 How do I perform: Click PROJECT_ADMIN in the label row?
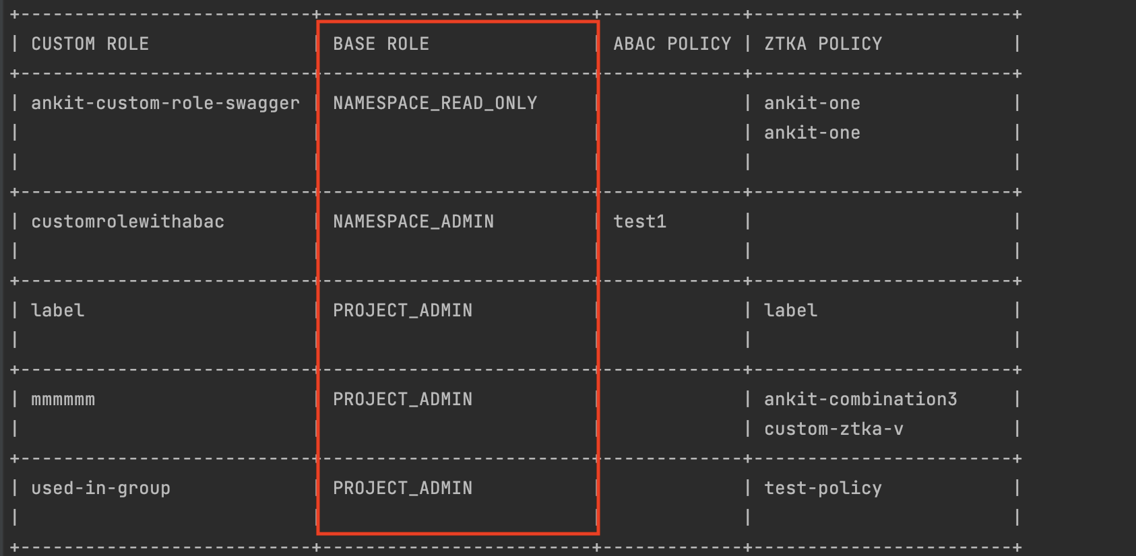point(402,310)
